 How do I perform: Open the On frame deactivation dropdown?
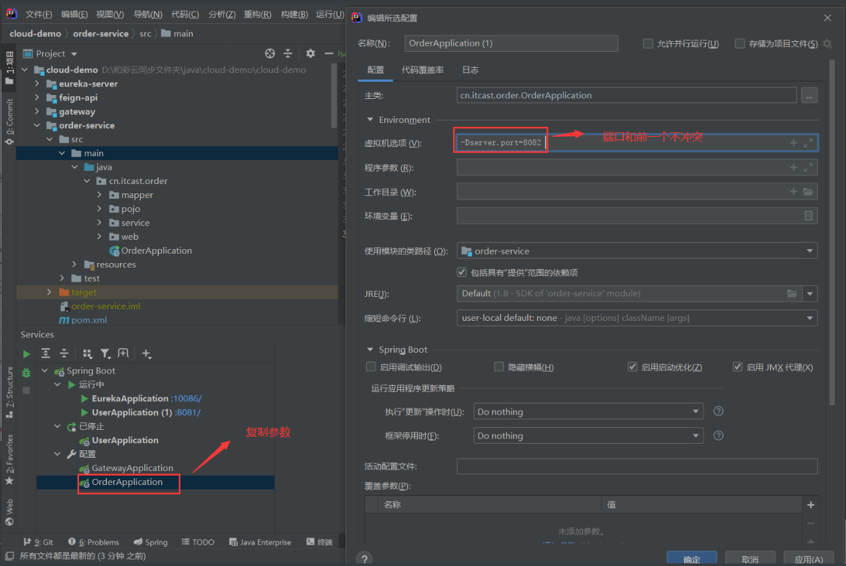(x=588, y=436)
